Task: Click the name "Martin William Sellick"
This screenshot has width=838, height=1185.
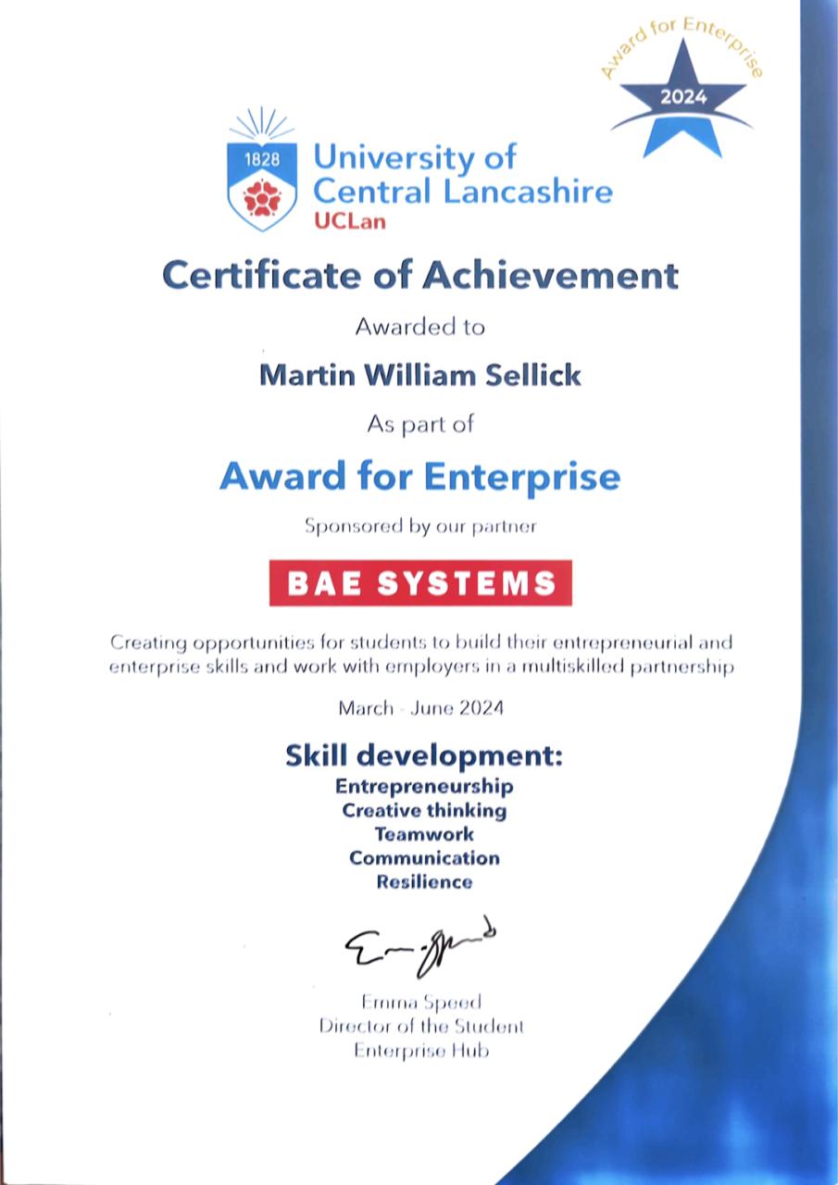Action: (x=419, y=375)
